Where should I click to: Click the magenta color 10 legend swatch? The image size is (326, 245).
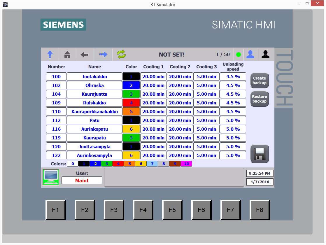click(x=186, y=164)
